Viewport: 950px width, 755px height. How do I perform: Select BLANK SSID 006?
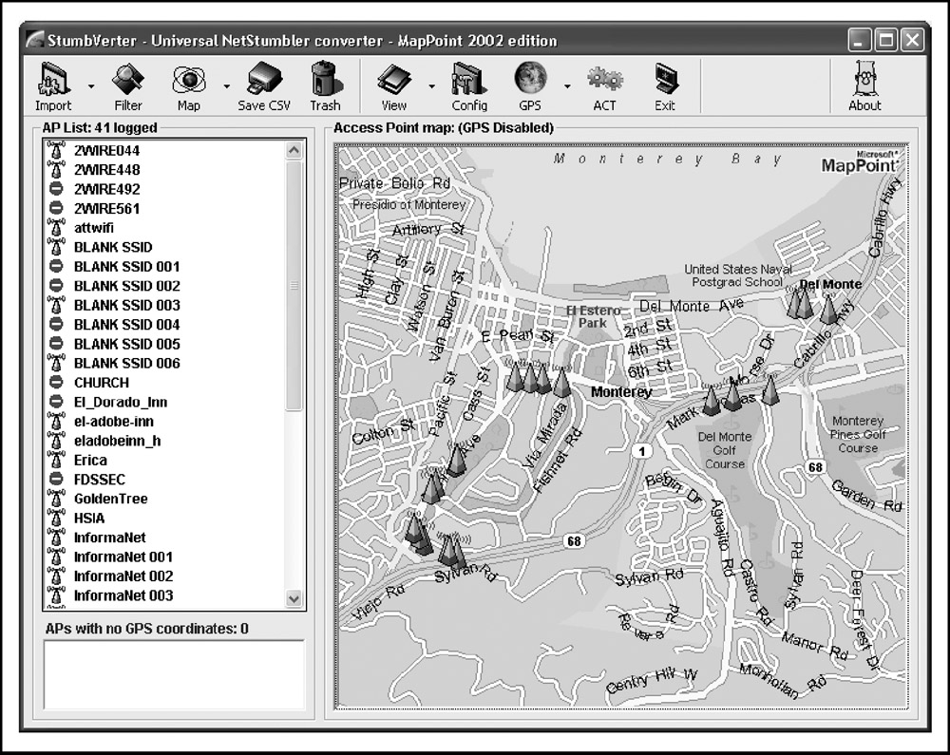126,364
